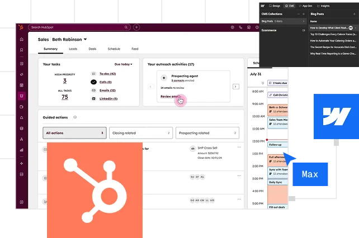The width and height of the screenshot is (359, 238).
Task: Click the marketplace icon in HubSpot top bar
Action: click(x=249, y=27)
